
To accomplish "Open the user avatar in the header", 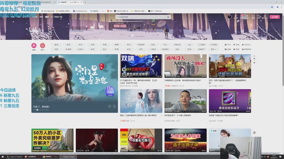I will pos(229,17).
